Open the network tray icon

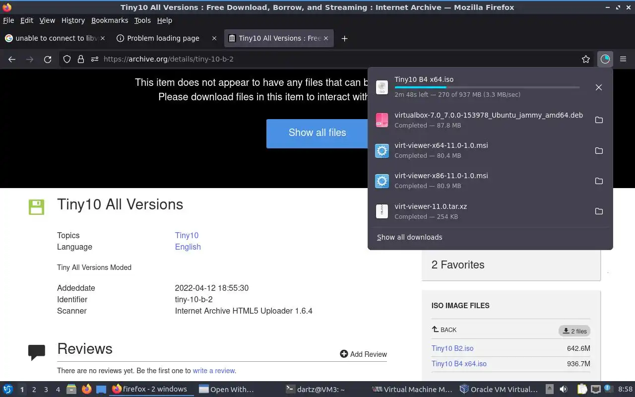tap(596, 390)
